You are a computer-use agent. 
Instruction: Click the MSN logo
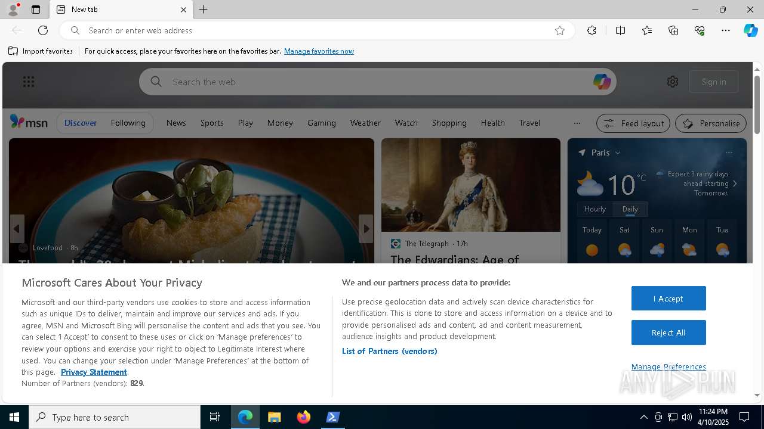(x=29, y=122)
